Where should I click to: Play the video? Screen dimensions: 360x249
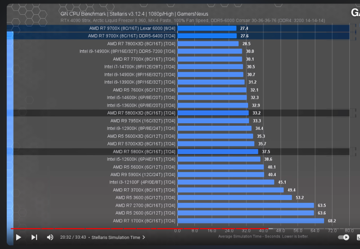(18, 237)
